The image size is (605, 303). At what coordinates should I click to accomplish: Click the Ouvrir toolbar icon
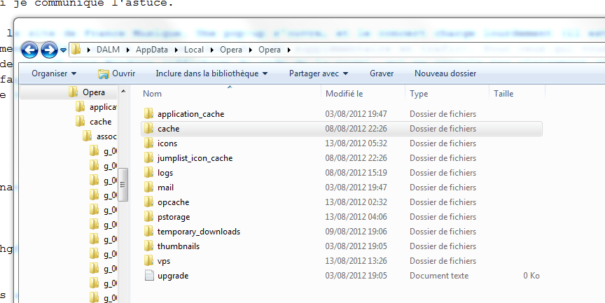104,73
